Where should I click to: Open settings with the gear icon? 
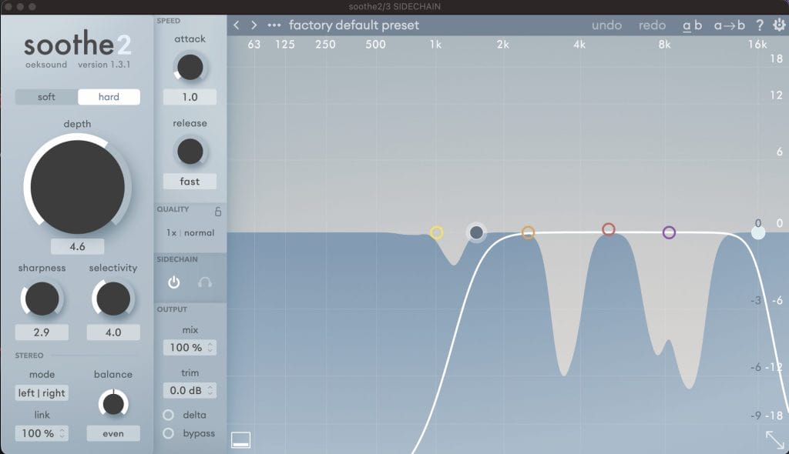point(779,25)
